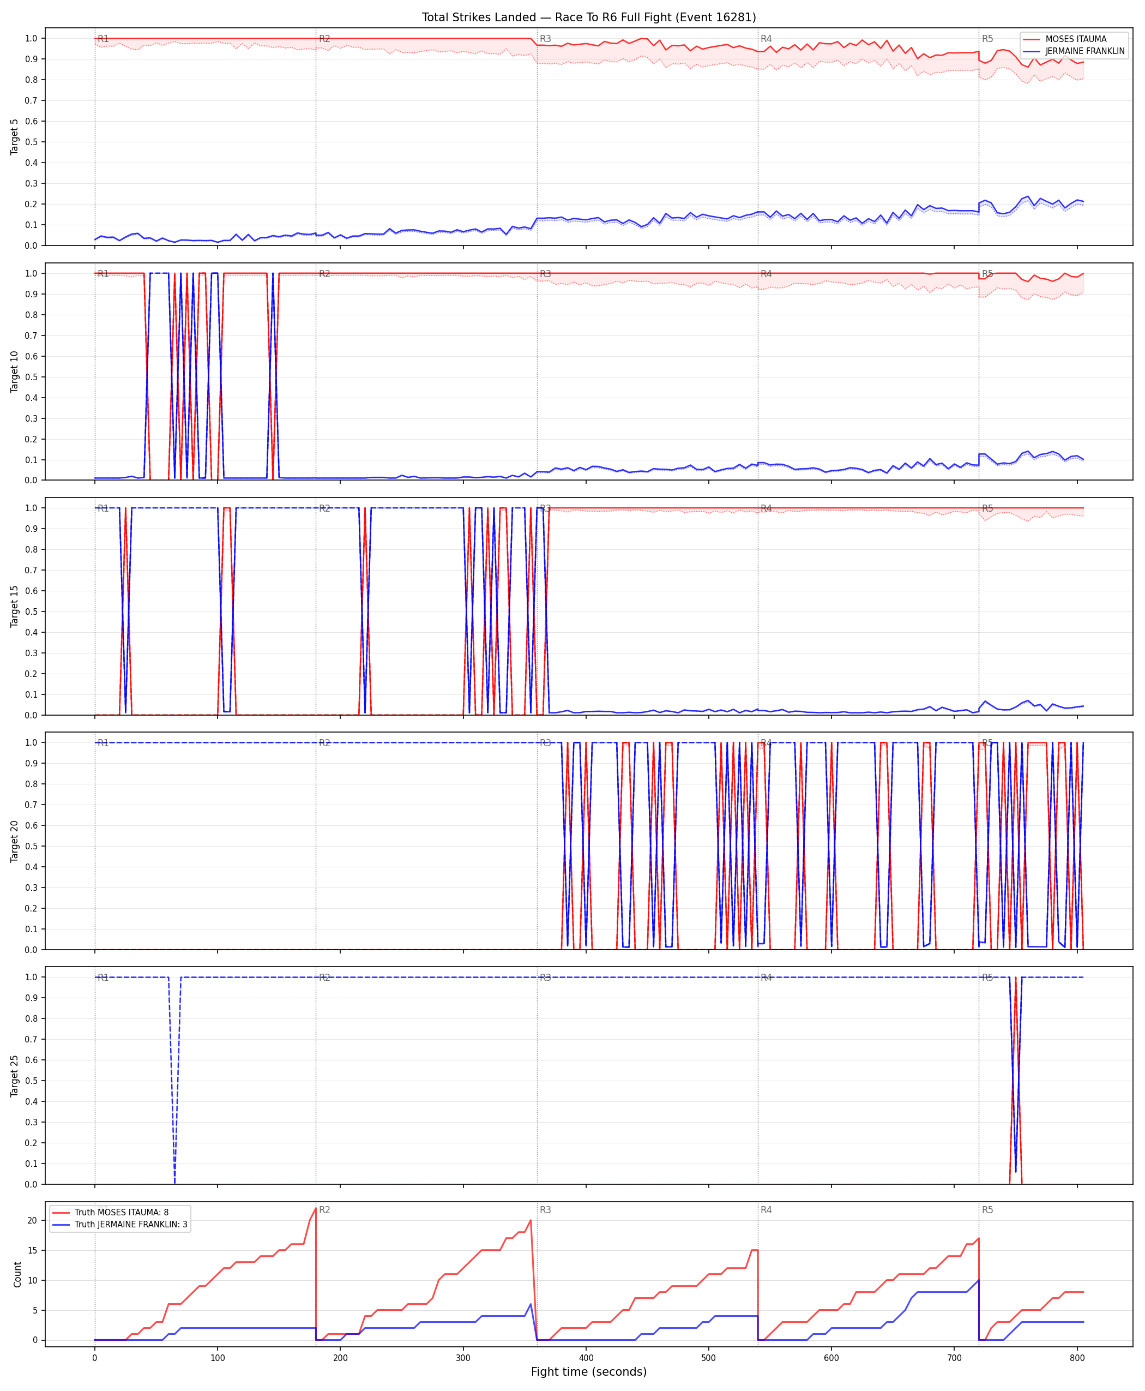Click the R3 round label in the Target 5 panel

(545, 39)
